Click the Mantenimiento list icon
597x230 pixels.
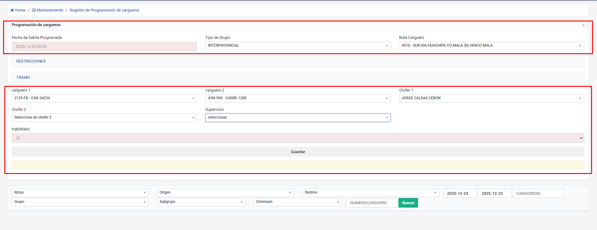(34, 10)
